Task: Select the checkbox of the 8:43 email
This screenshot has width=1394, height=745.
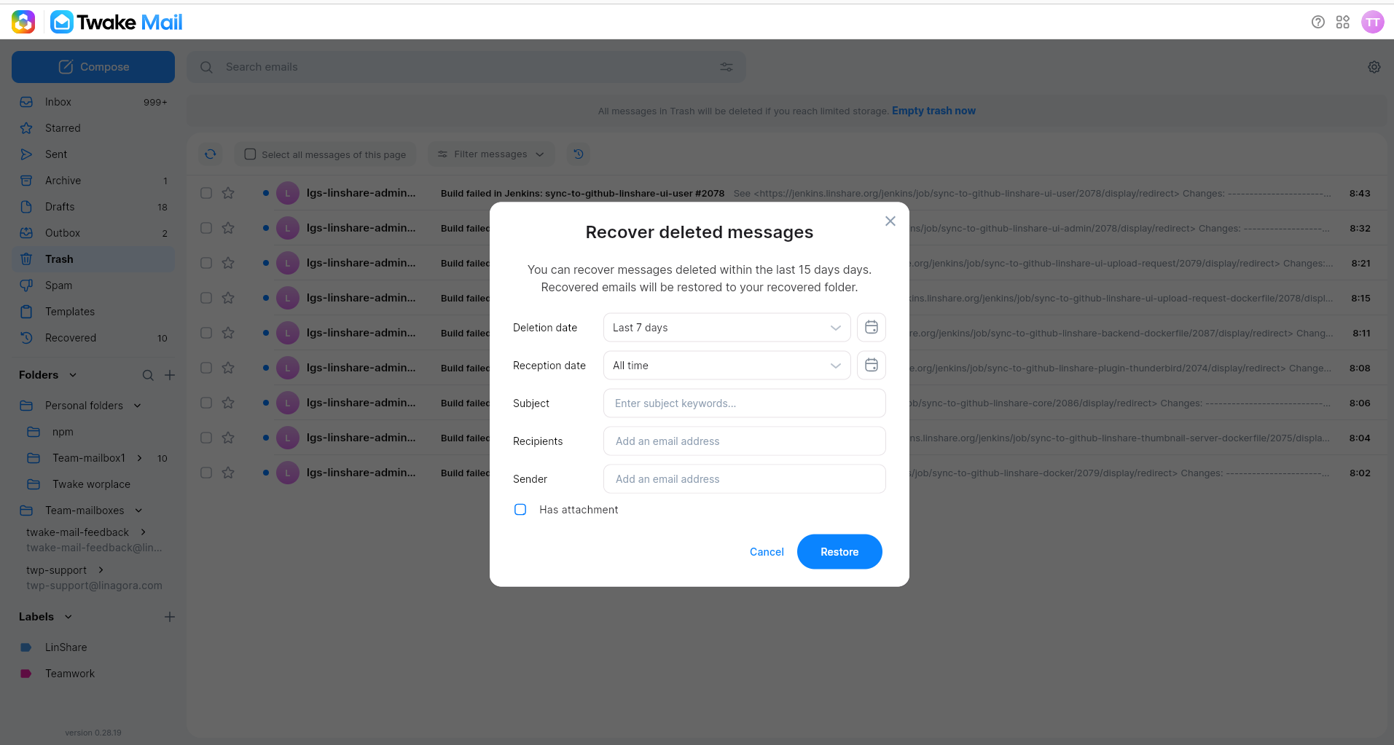Action: (x=206, y=193)
